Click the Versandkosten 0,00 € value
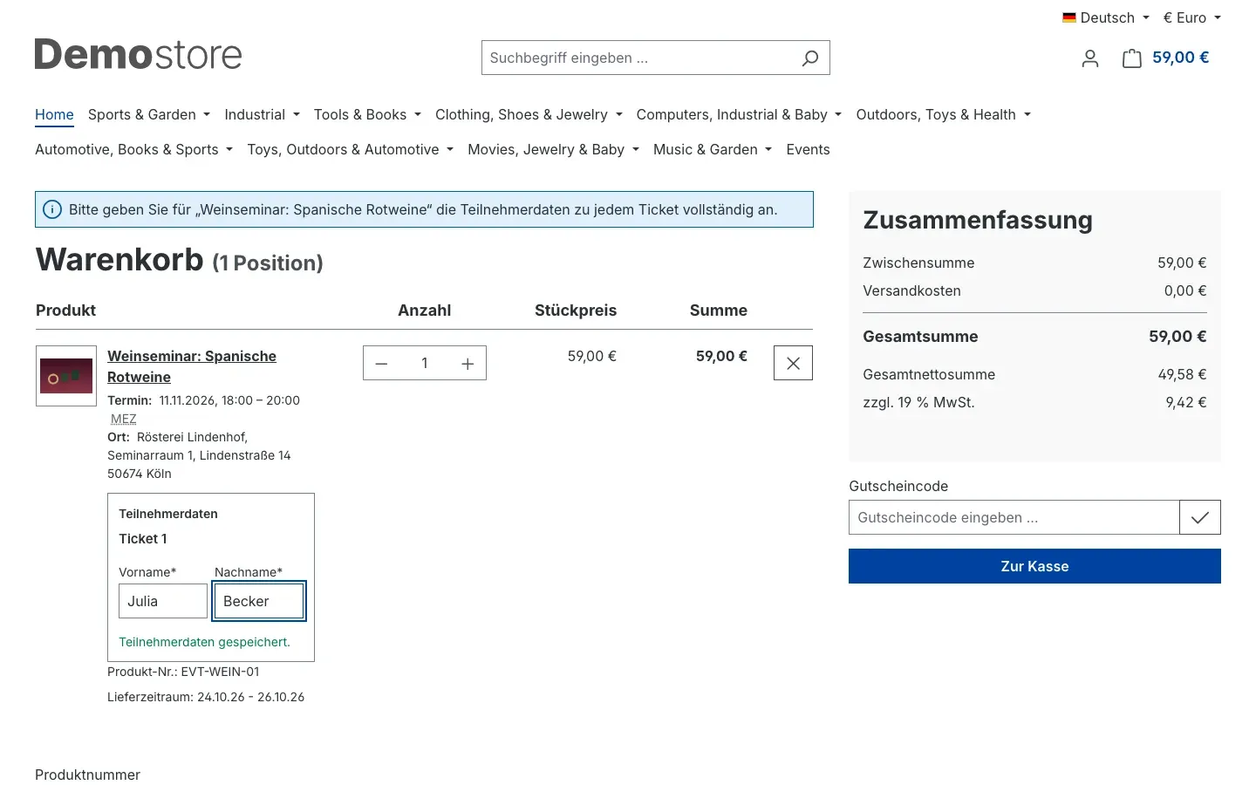The image size is (1256, 785). click(1185, 290)
